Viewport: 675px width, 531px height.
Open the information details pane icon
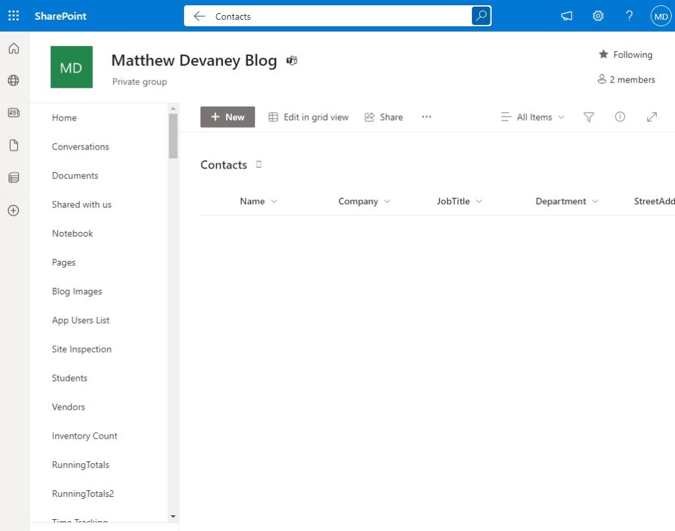pyautogui.click(x=620, y=117)
